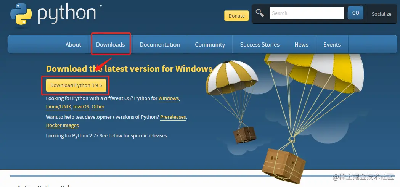This screenshot has width=400, height=187.
Task: Open the Documentation menu
Action: [160, 44]
